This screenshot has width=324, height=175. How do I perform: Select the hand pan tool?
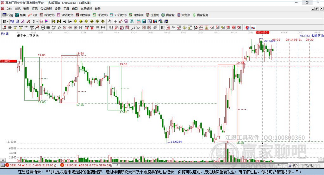tap(110, 21)
